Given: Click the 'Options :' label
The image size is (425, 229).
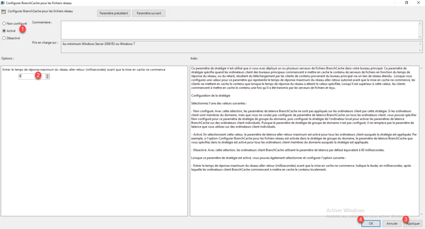Looking at the screenshot, I should [x=7, y=58].
